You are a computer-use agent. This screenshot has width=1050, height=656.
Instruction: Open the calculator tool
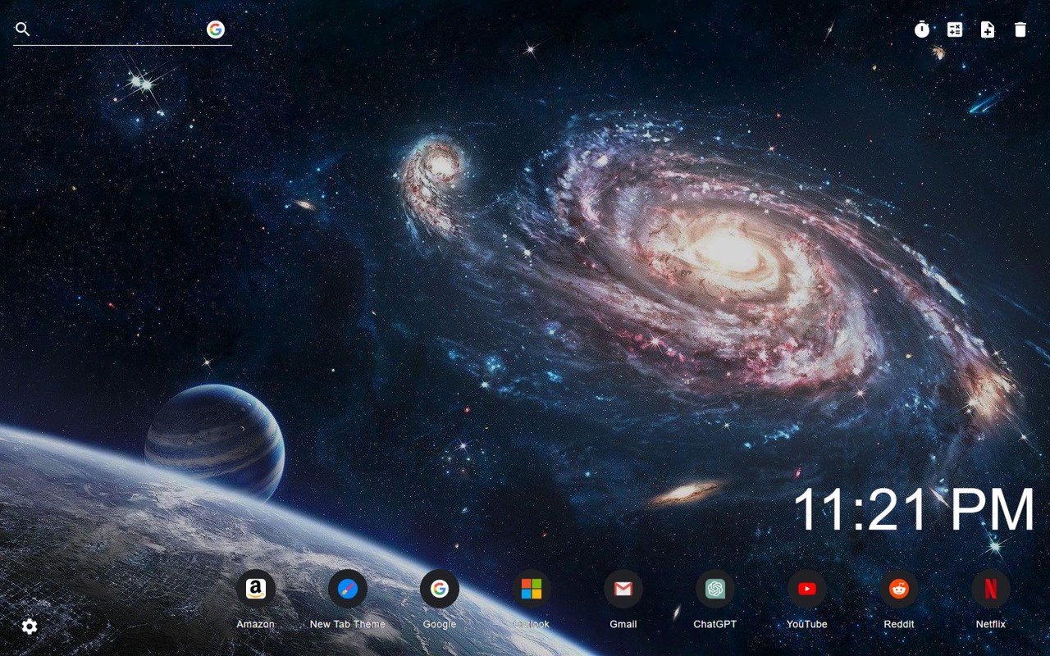[955, 30]
